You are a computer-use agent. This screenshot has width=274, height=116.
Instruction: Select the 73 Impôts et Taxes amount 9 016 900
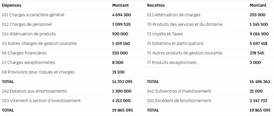[x=259, y=34]
